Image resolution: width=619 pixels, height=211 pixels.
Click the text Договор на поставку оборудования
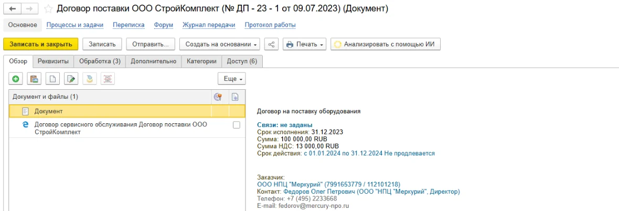[308, 112]
